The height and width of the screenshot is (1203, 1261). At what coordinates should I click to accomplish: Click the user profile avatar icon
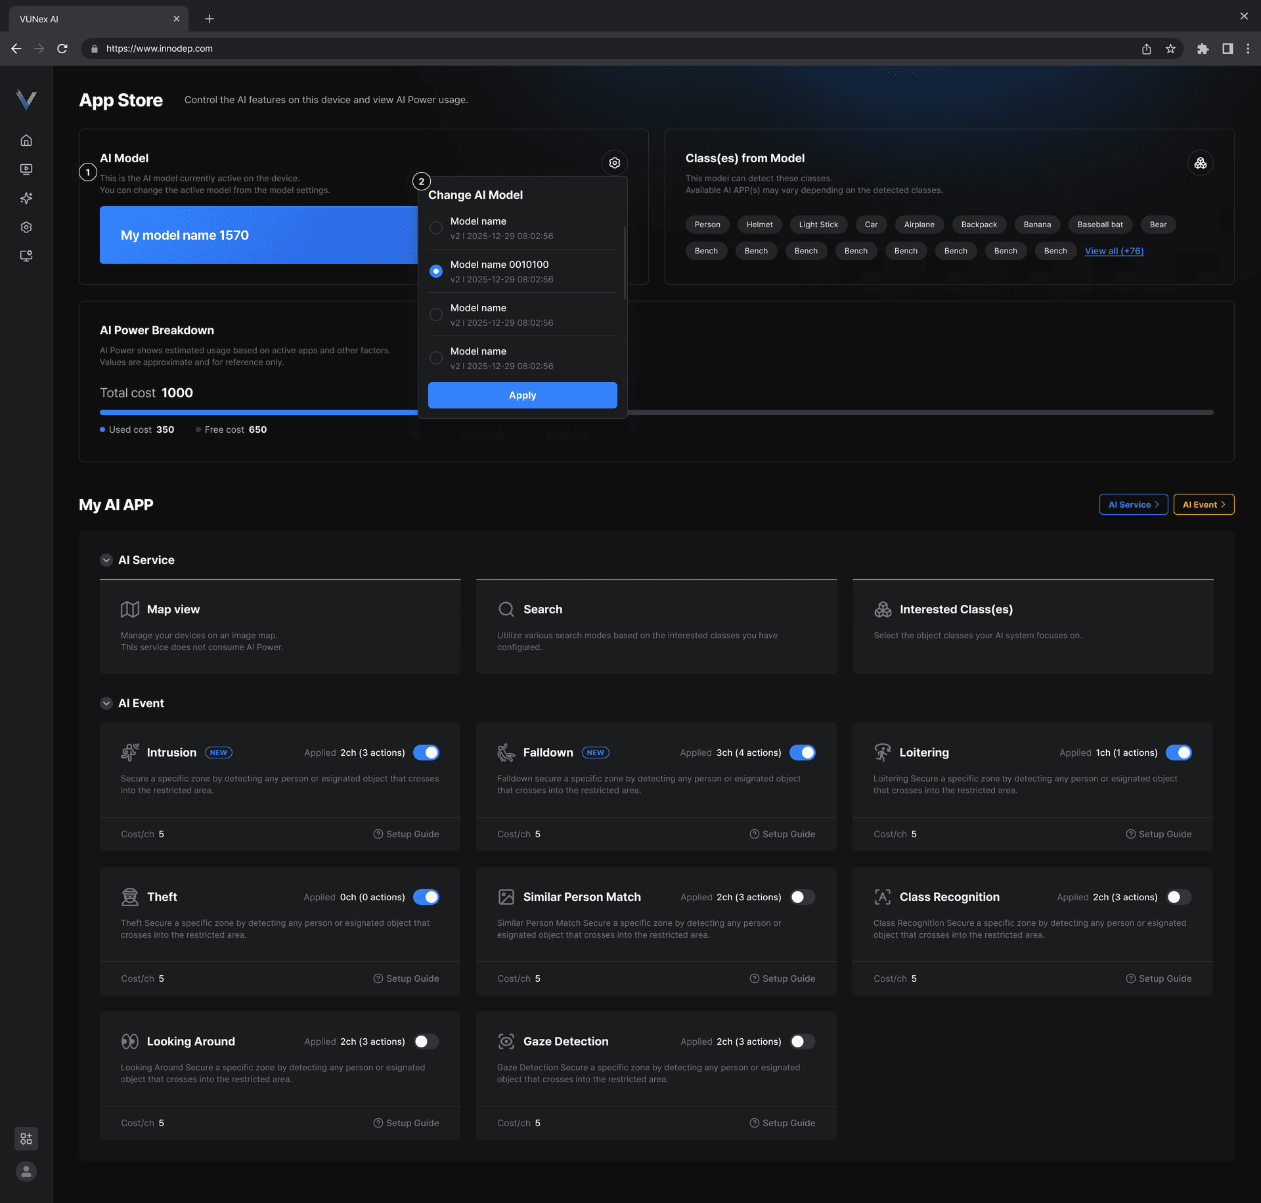tap(26, 1171)
